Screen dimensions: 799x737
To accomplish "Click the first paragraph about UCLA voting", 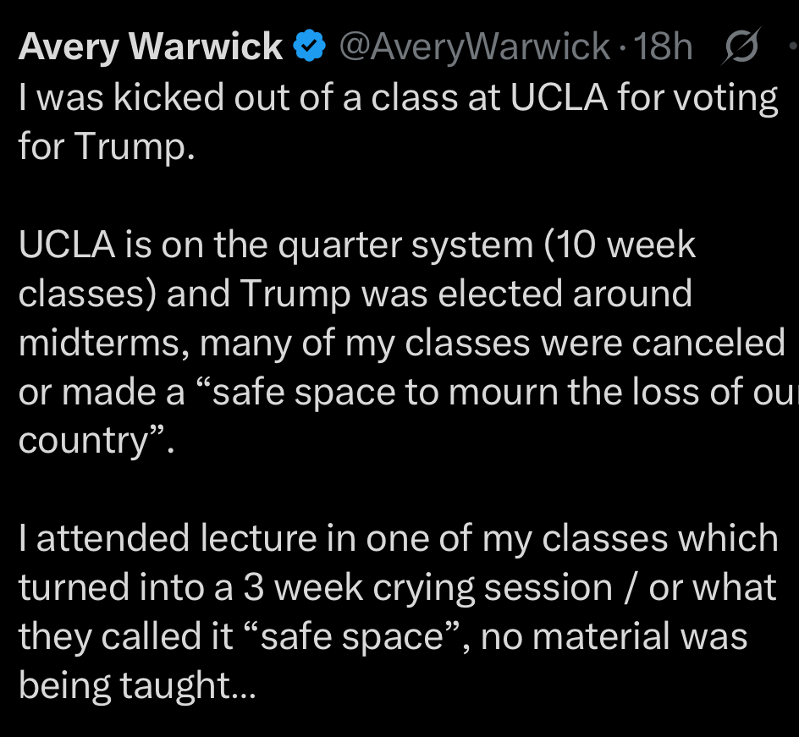I will tap(398, 98).
